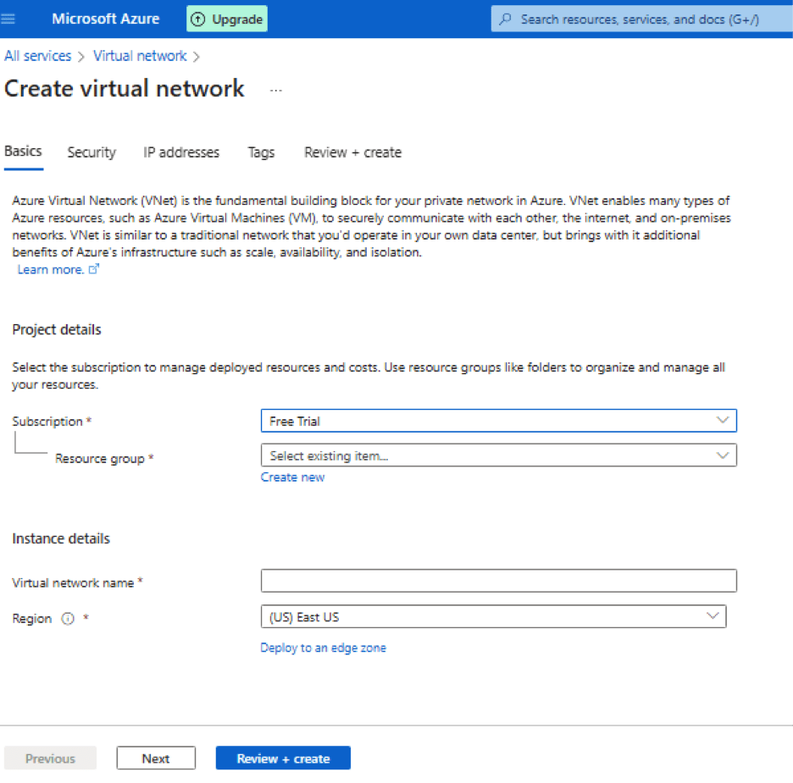Click Create new resource group link
Image resolution: width=793 pixels, height=783 pixels.
292,477
